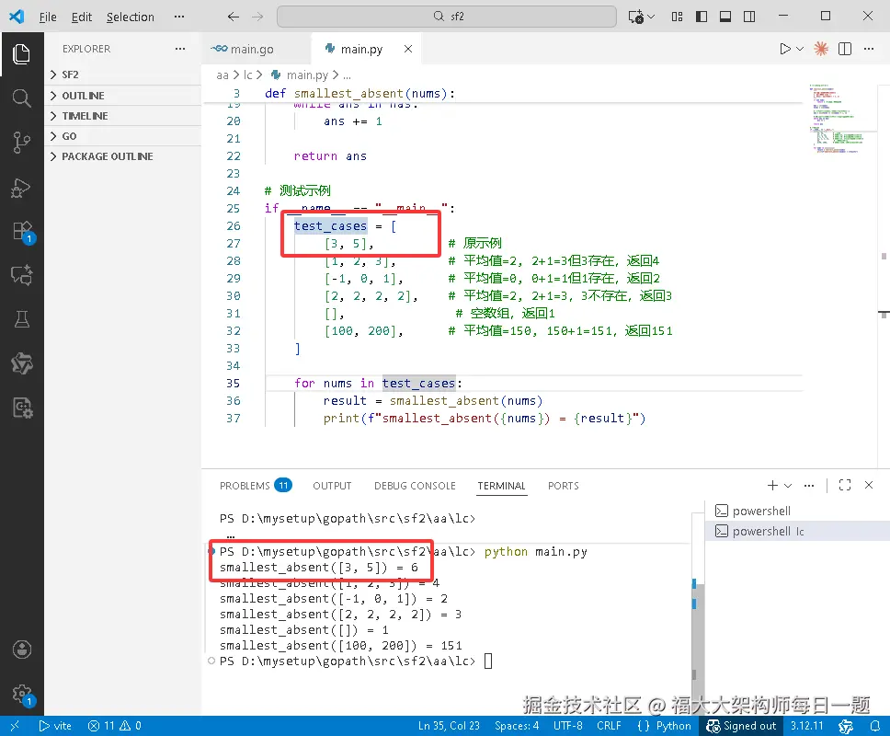
Task: Open the File menu
Action: [x=48, y=17]
